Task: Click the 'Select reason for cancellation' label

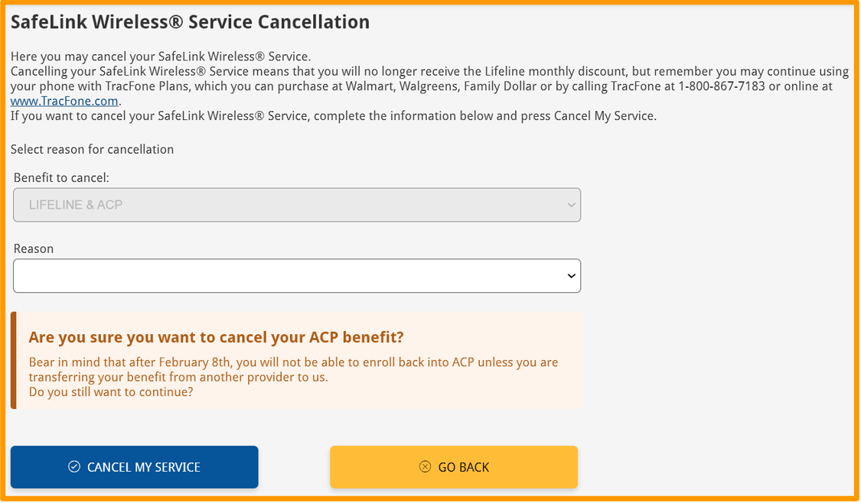Action: (x=93, y=149)
